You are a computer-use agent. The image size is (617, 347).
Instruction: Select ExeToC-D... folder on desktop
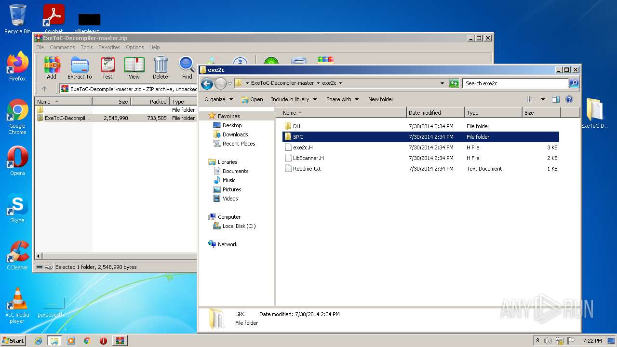point(595,113)
